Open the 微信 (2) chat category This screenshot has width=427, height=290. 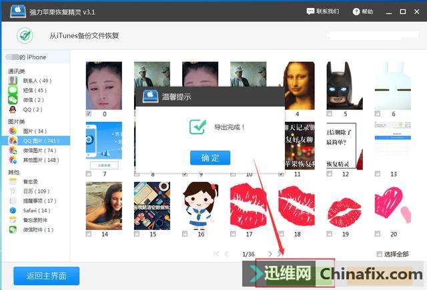pyautogui.click(x=33, y=99)
